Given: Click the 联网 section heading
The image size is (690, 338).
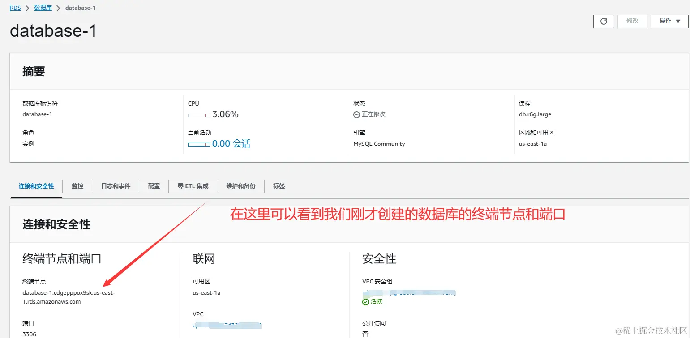Looking at the screenshot, I should [204, 258].
